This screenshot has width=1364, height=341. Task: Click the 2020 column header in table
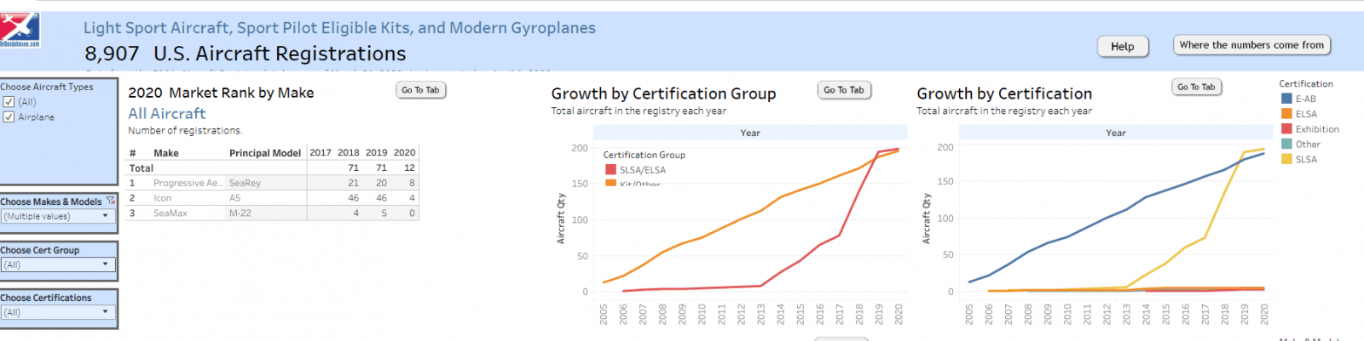404,153
